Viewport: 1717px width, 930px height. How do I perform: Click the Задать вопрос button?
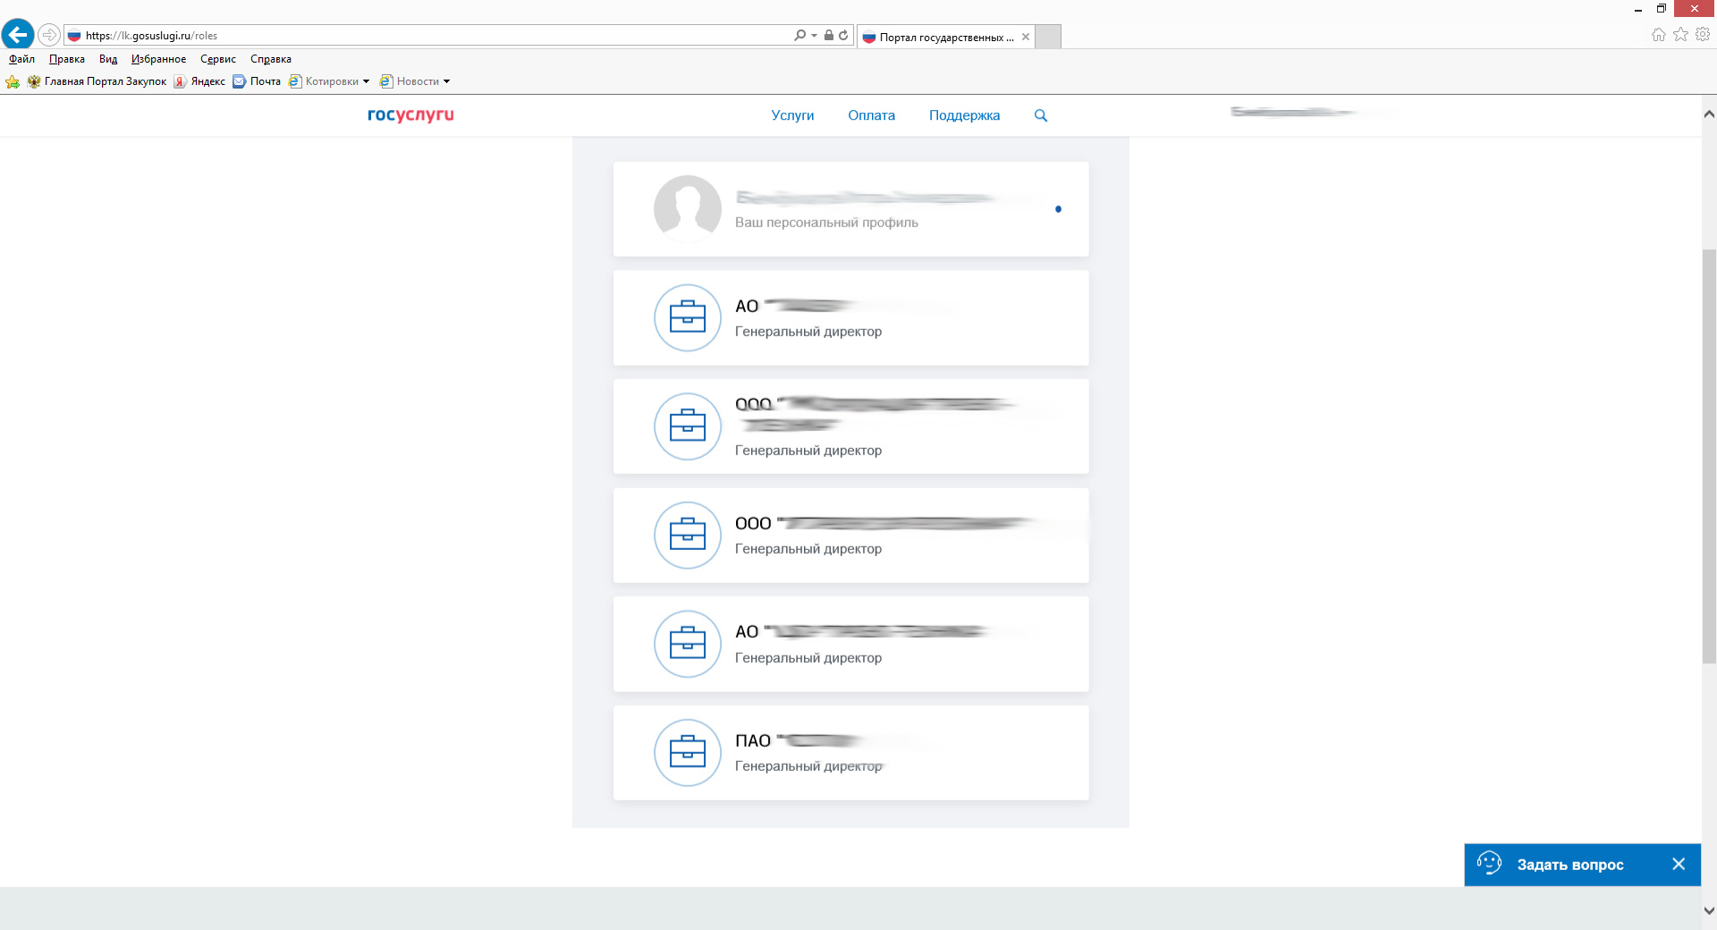[x=1569, y=865]
